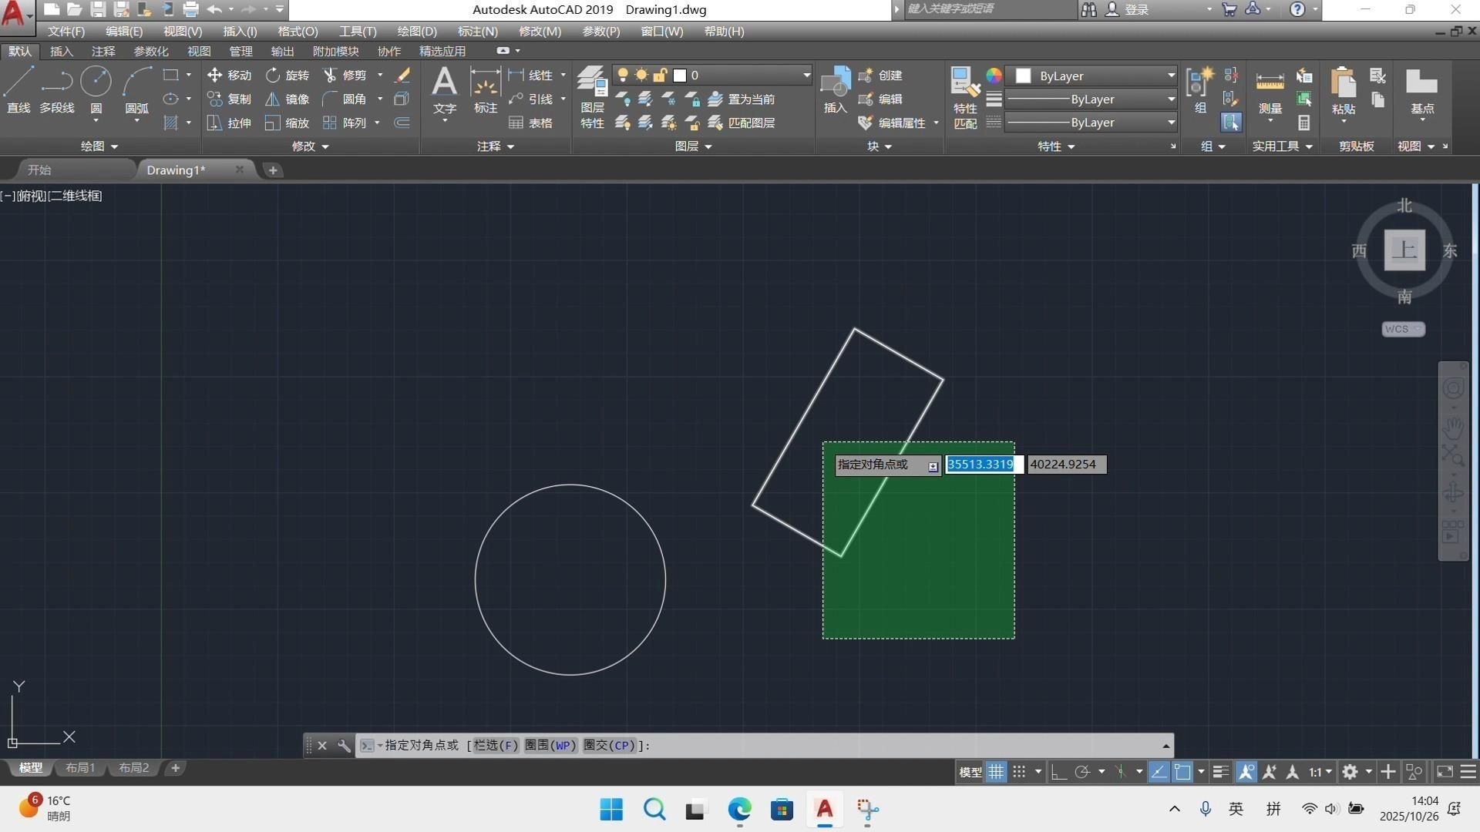This screenshot has height=832, width=1480.
Task: Switch to the 注释 ribbon tab
Action: point(103,51)
